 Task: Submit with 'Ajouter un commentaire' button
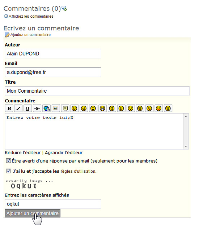pyautogui.click(x=33, y=213)
